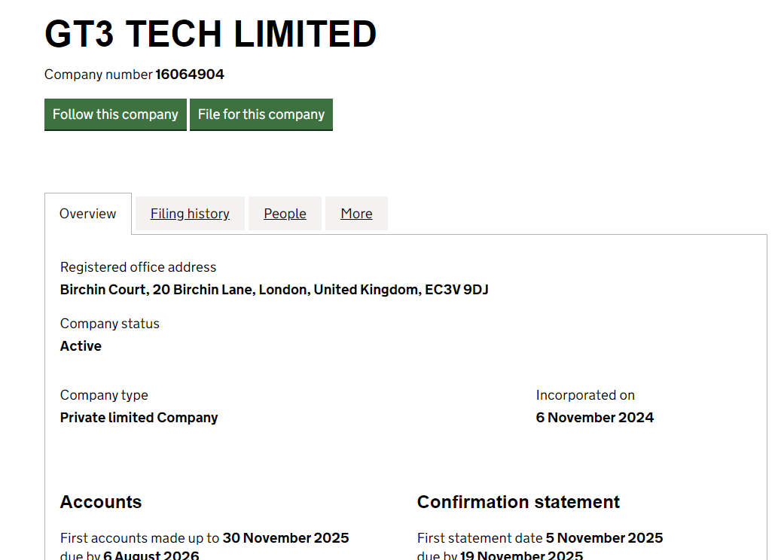
Task: Click the Company type label
Action: (104, 395)
